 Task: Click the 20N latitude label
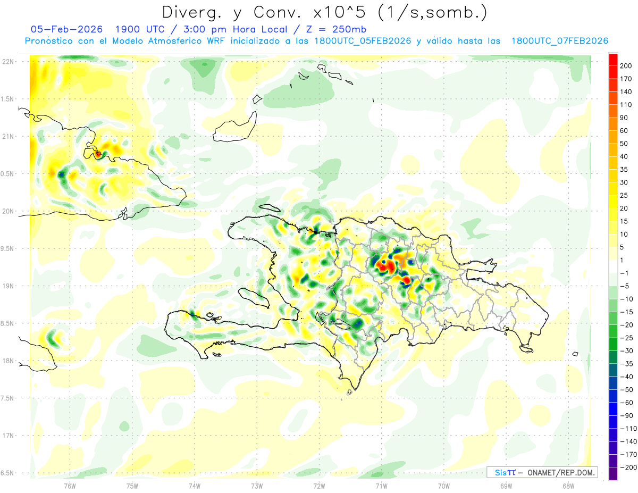7,212
